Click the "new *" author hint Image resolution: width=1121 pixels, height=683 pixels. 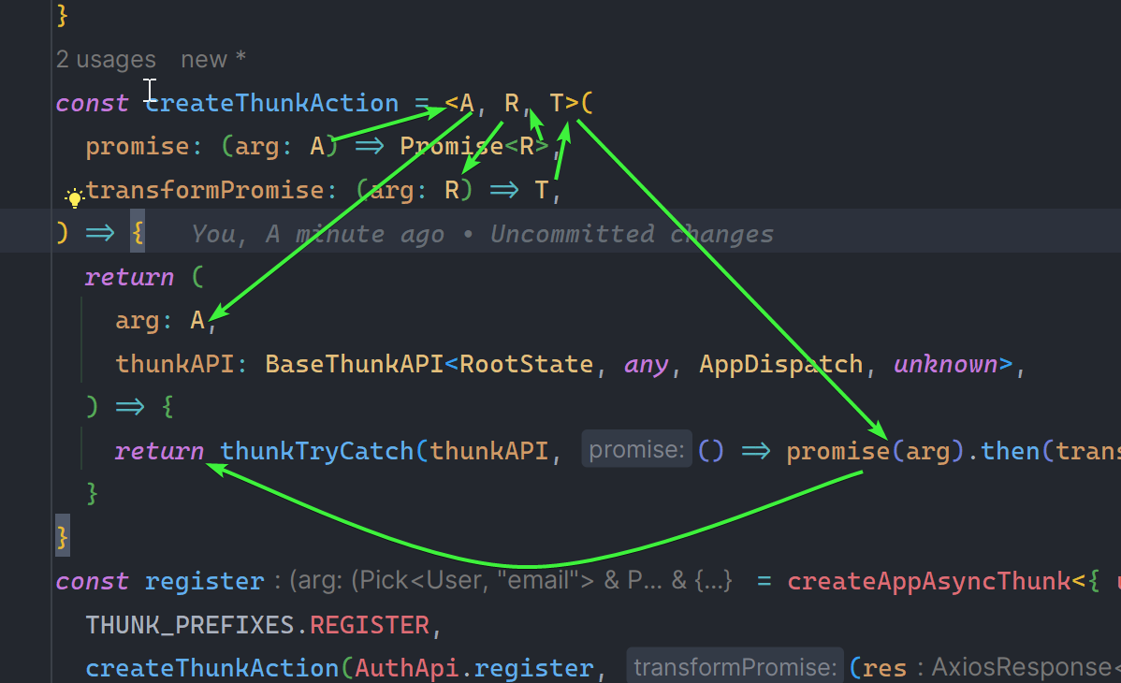(213, 60)
